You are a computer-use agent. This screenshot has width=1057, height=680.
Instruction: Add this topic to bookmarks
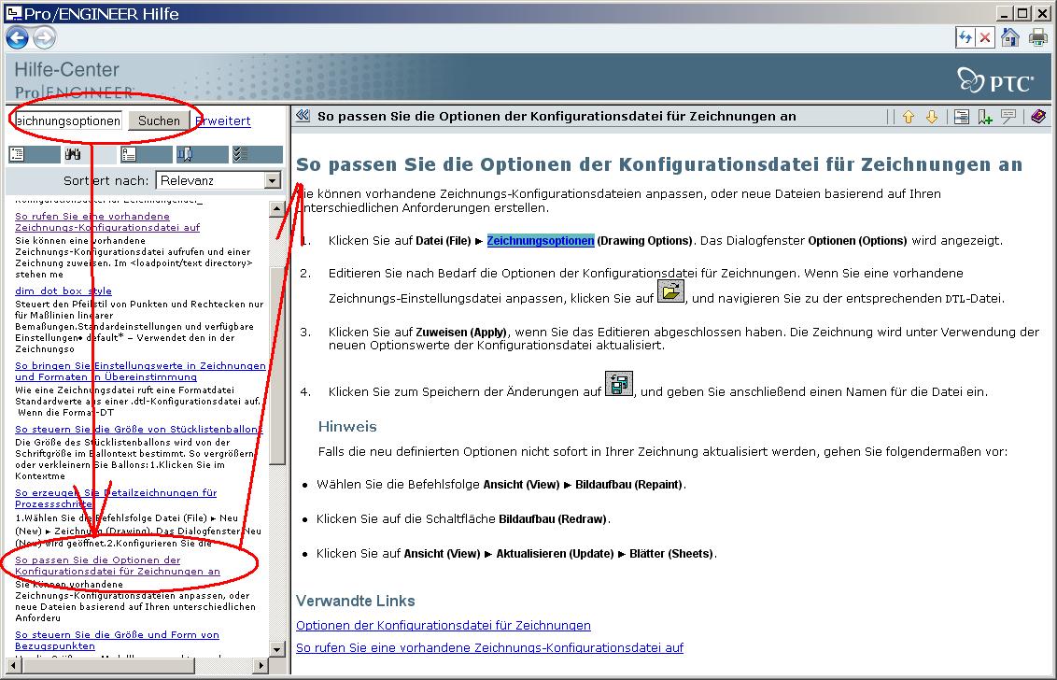[x=985, y=117]
